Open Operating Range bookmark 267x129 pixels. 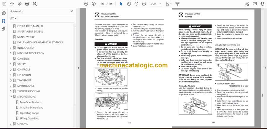pos(29,113)
